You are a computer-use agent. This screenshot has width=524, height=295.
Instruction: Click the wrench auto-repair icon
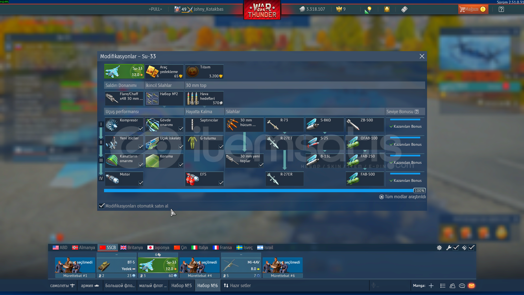pos(449,248)
